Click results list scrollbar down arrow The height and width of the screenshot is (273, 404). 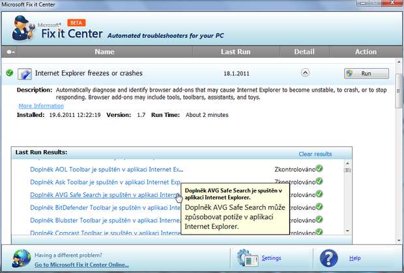[x=347, y=231]
